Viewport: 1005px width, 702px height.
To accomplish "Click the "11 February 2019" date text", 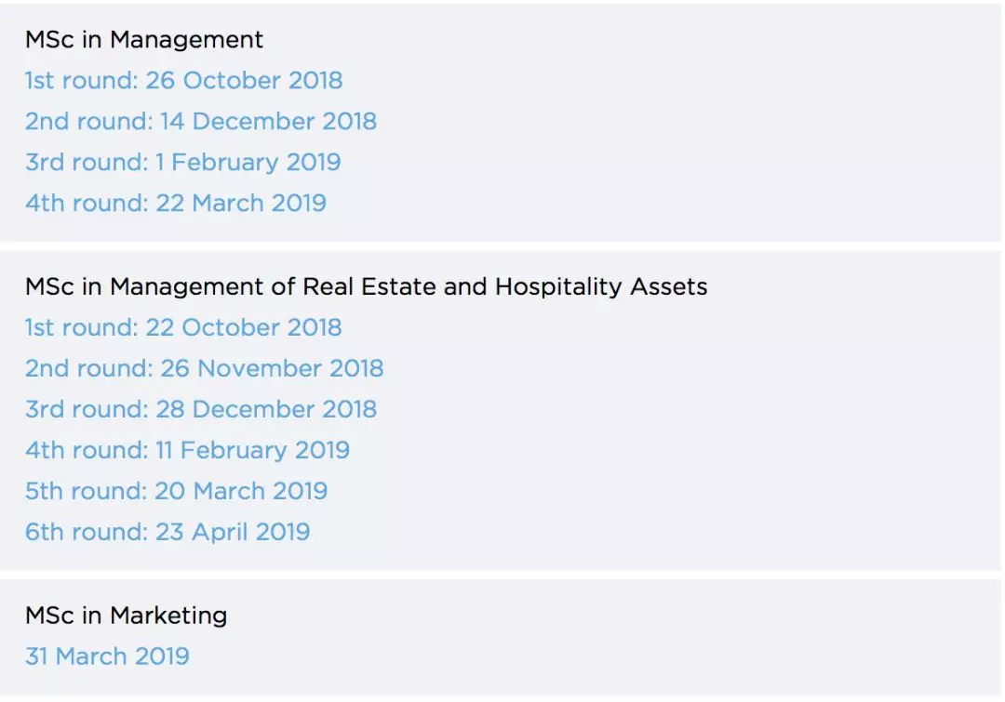I will 252,451.
